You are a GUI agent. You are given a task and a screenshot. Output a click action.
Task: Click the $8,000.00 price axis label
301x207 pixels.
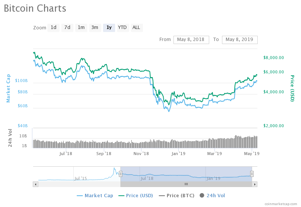click(274, 58)
